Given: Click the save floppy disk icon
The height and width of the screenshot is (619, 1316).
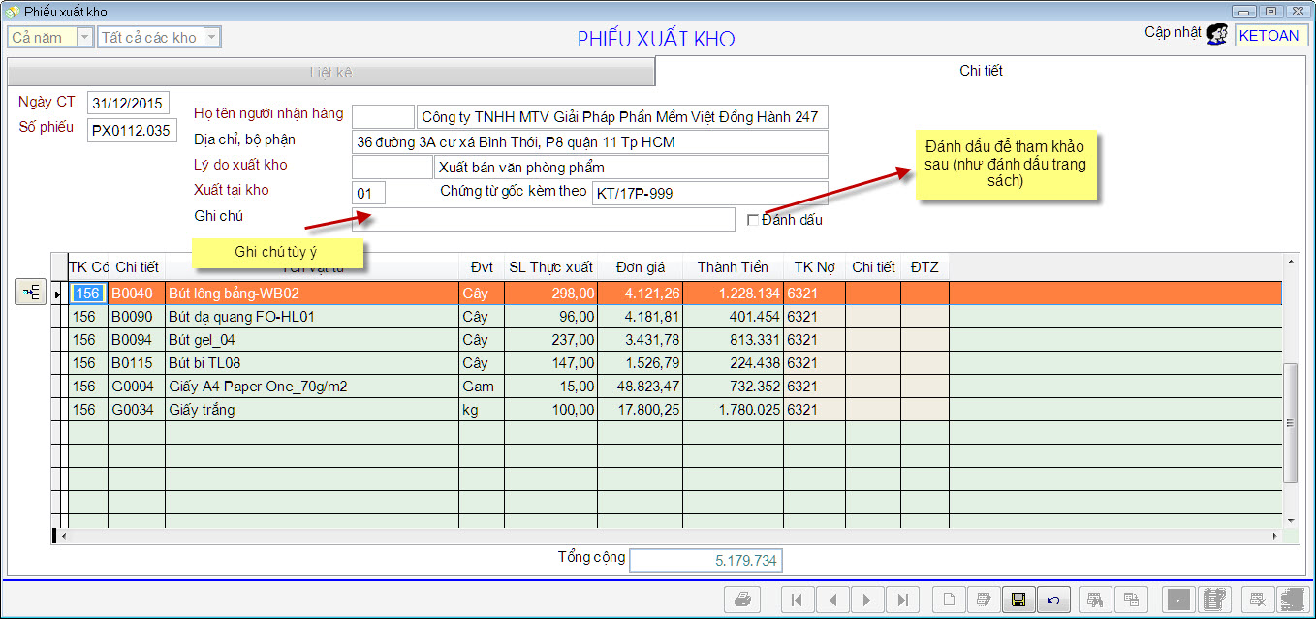Looking at the screenshot, I should click(x=1018, y=600).
